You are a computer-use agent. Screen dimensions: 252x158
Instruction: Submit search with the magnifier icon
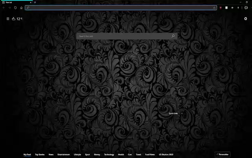click(173, 36)
